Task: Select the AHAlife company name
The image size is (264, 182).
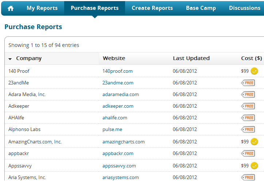Action: coord(16,118)
